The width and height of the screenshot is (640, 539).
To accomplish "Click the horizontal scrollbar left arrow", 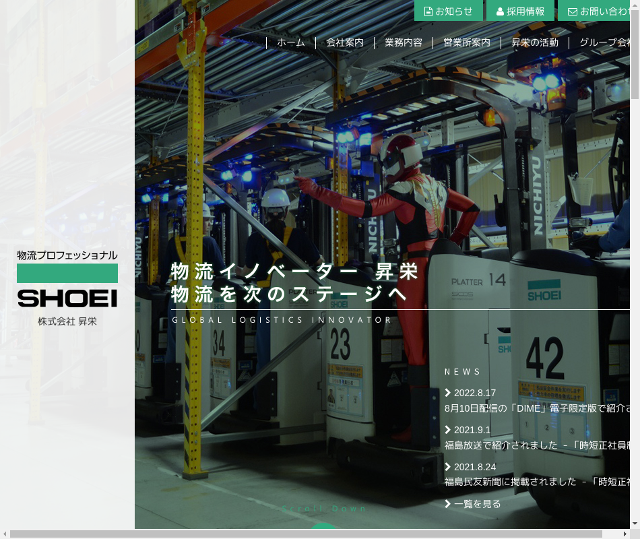I will [5, 534].
